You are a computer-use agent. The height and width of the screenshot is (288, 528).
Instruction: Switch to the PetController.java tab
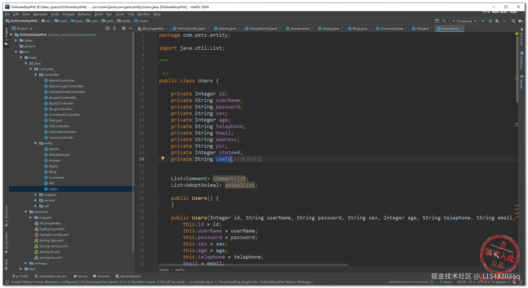point(191,29)
